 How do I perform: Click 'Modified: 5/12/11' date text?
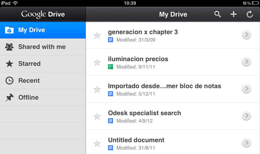click(136, 94)
